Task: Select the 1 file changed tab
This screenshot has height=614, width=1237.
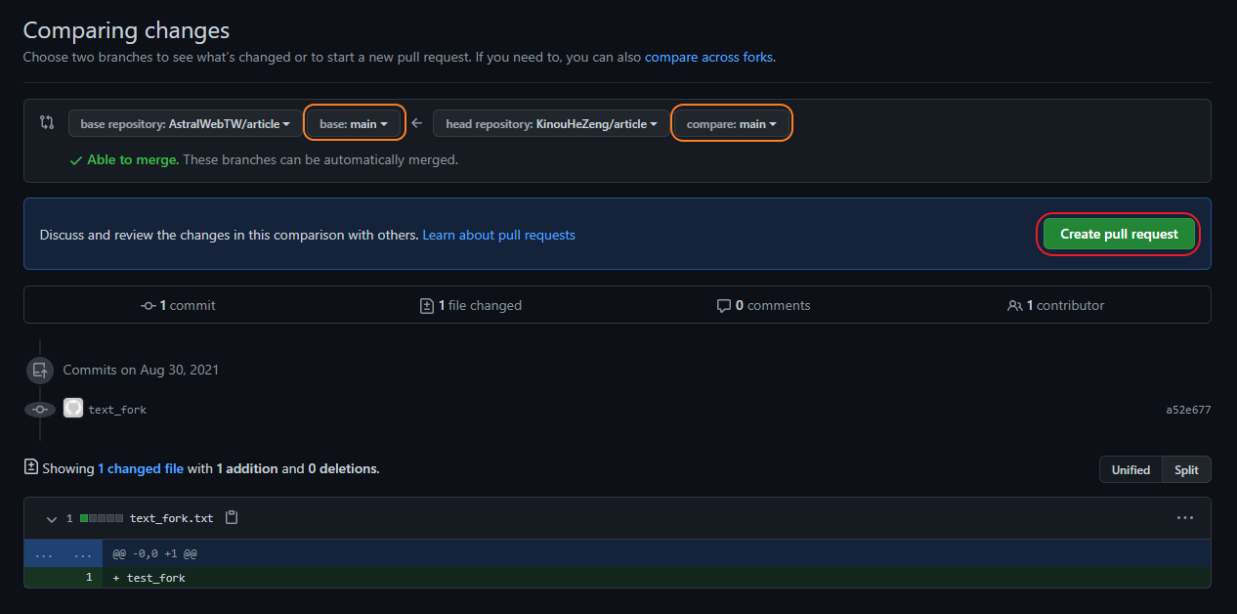Action: tap(470, 305)
